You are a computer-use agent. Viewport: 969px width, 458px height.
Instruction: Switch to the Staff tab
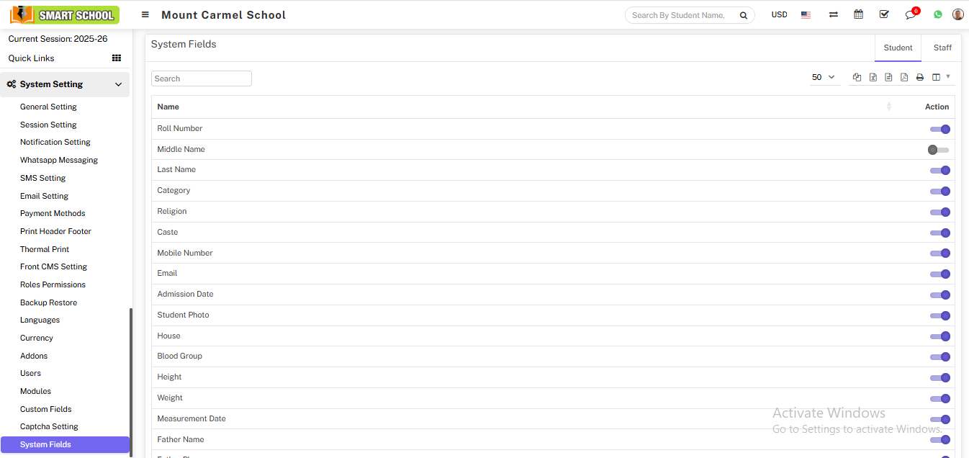942,48
